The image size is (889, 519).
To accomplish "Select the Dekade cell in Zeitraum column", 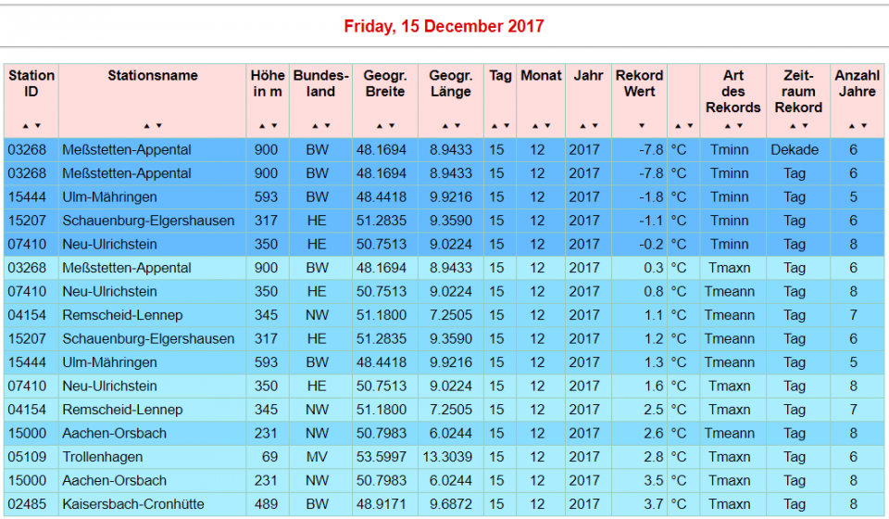I will pos(794,149).
